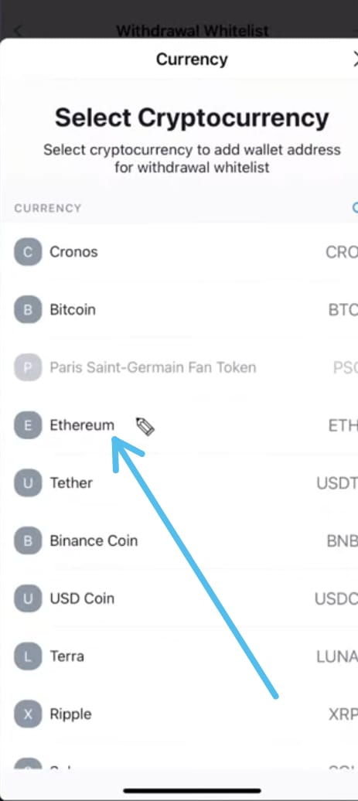Tap the Binance Coin icon
The height and width of the screenshot is (801, 358).
tap(28, 540)
